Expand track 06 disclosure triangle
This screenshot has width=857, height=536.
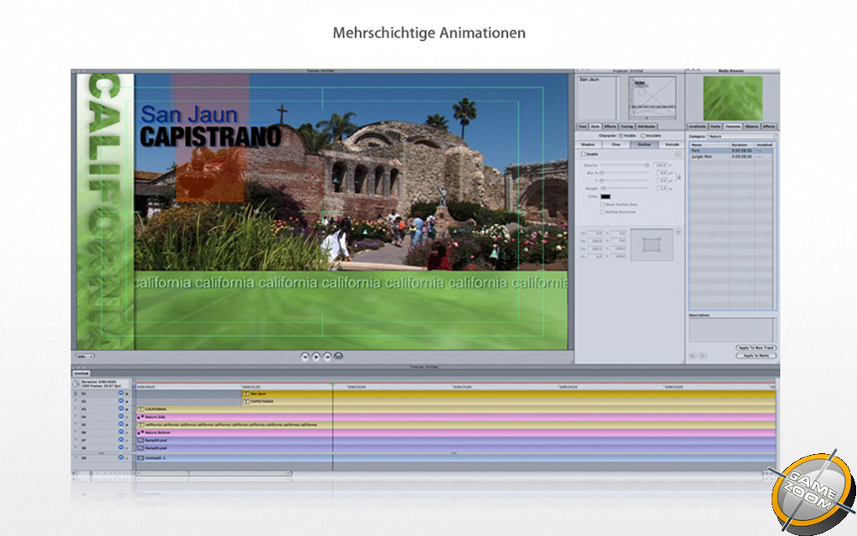coord(127,432)
